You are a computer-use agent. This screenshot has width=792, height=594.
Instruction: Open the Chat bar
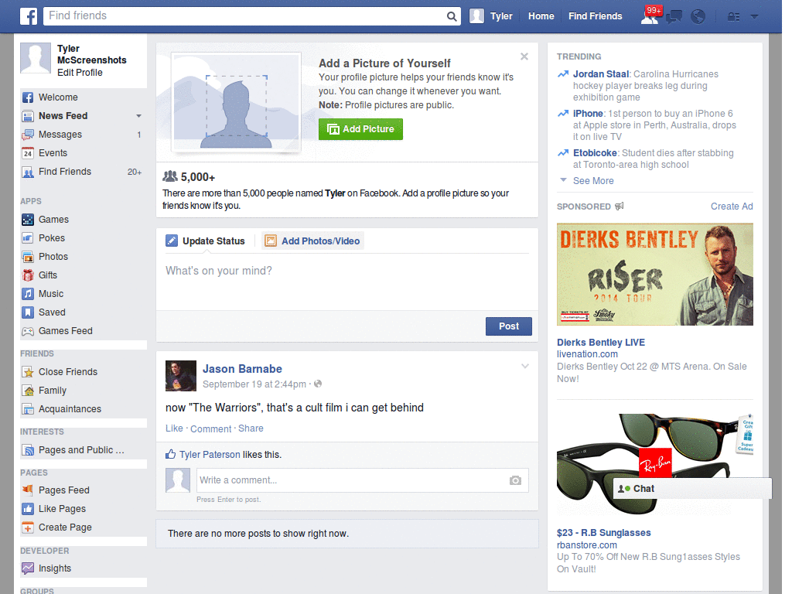click(x=692, y=489)
